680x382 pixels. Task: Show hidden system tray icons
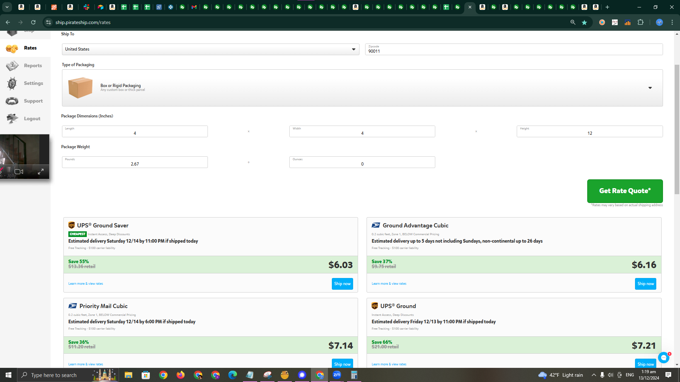[x=594, y=375]
